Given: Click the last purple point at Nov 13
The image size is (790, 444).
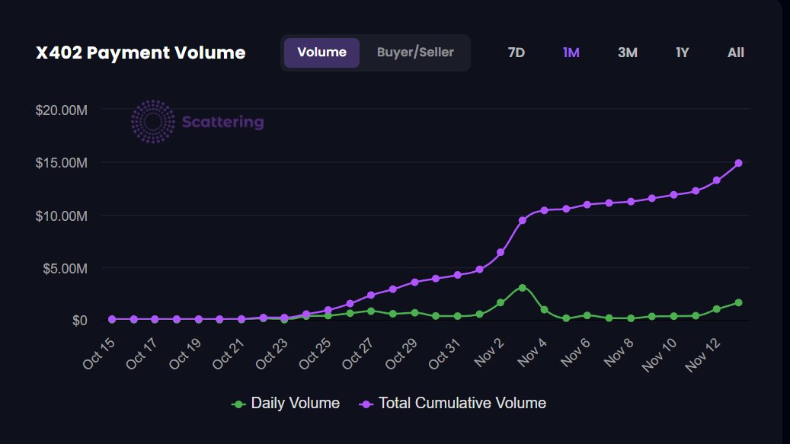Looking at the screenshot, I should (738, 162).
